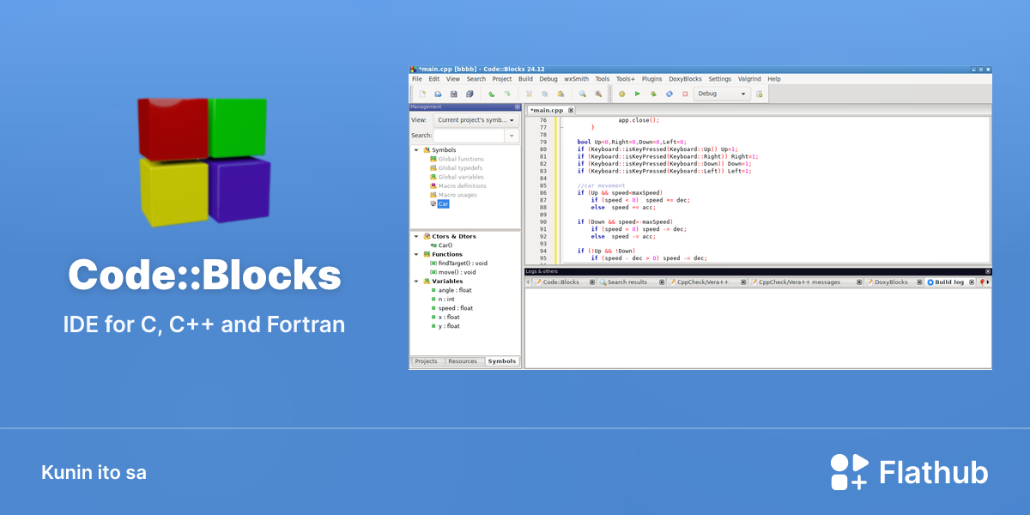Click the Cut scissors toolbar icon
The height and width of the screenshot is (515, 1030).
[530, 94]
